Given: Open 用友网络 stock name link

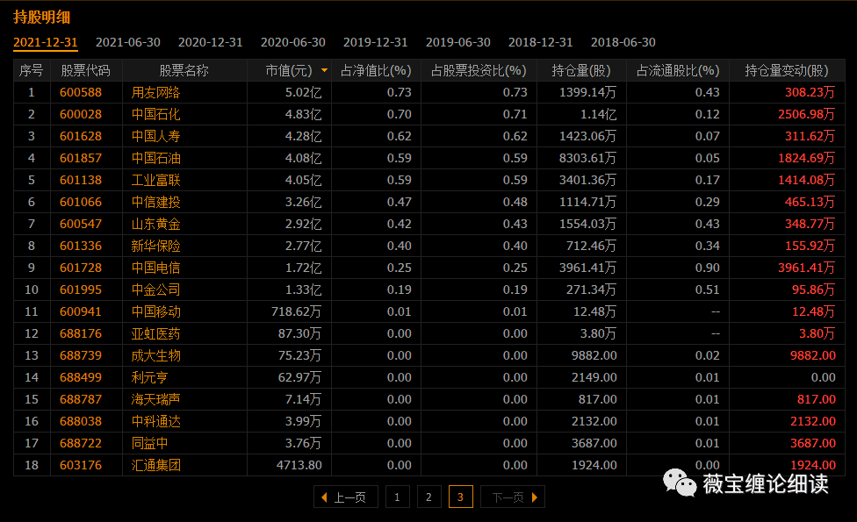Looking at the screenshot, I should click(155, 92).
